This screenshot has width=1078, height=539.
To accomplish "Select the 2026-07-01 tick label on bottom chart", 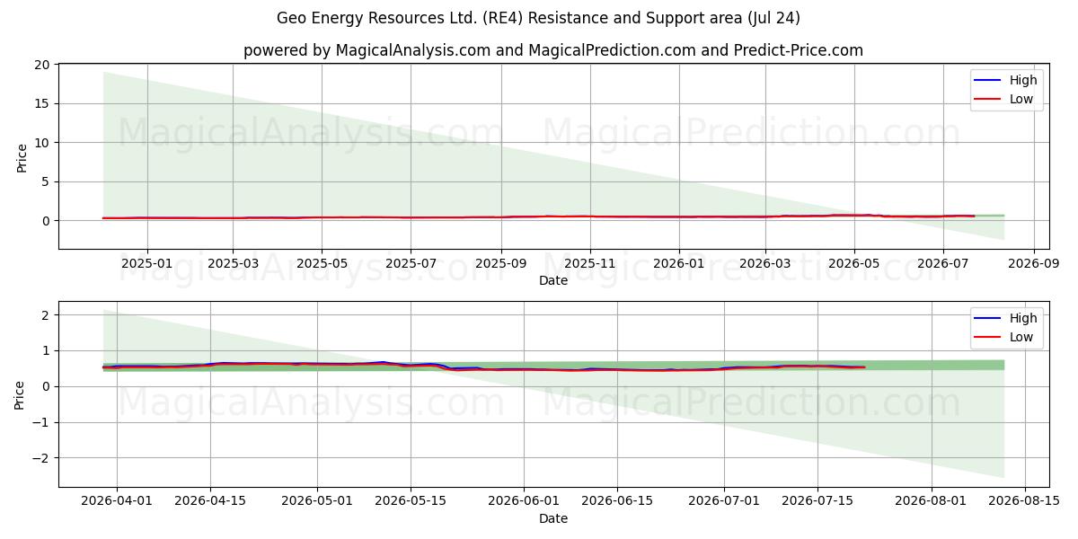I will pyautogui.click(x=726, y=501).
